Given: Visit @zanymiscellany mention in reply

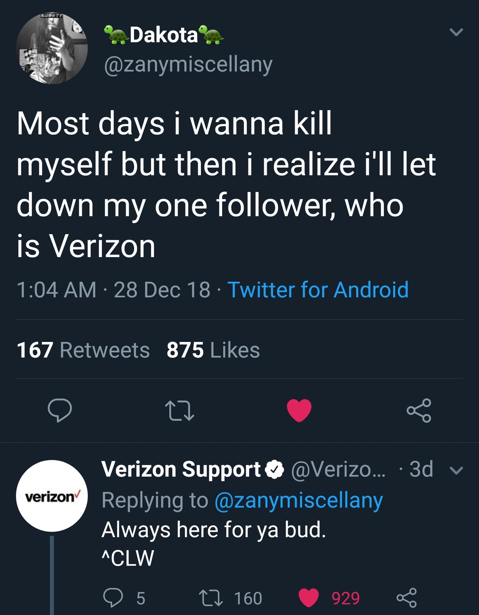Looking at the screenshot, I should pos(298,500).
